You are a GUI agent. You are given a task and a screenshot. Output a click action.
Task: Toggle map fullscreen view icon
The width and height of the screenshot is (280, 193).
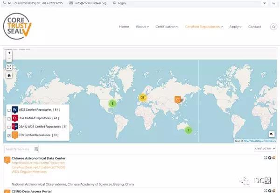(x=9, y=67)
